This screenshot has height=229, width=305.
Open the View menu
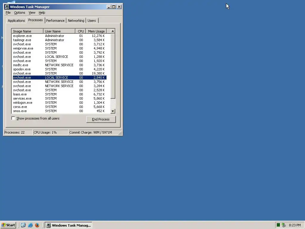(x=32, y=13)
